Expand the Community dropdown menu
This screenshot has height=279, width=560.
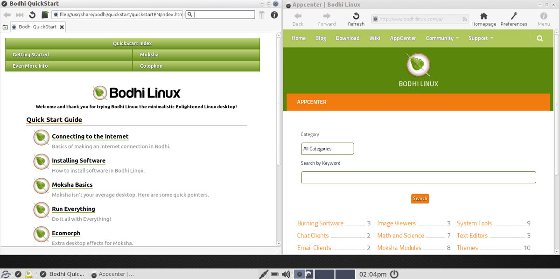(442, 38)
